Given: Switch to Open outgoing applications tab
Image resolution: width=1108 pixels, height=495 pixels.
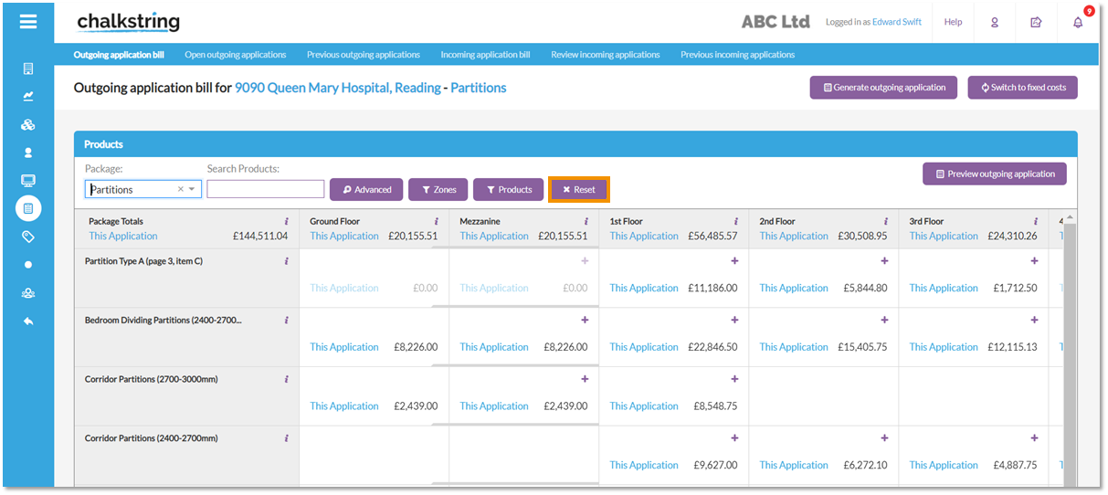Looking at the screenshot, I should pos(235,55).
